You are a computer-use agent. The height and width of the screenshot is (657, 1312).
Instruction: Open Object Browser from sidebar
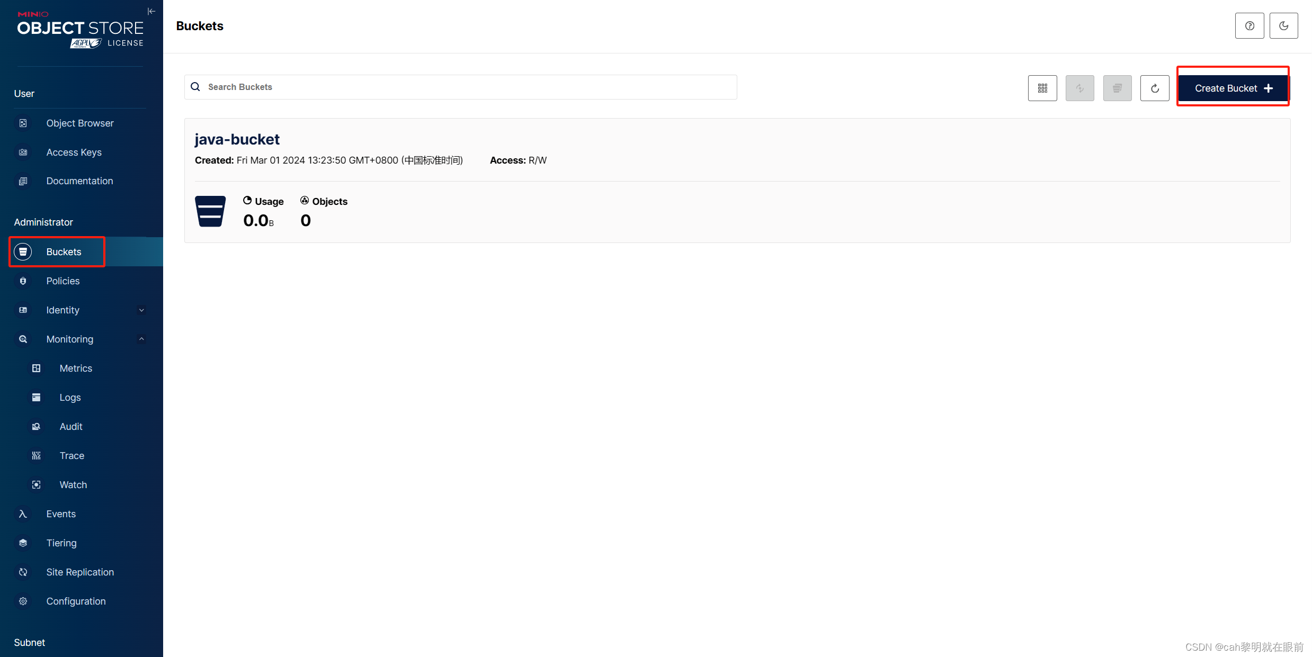click(79, 123)
